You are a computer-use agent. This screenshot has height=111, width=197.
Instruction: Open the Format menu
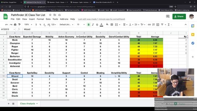tap(40, 19)
